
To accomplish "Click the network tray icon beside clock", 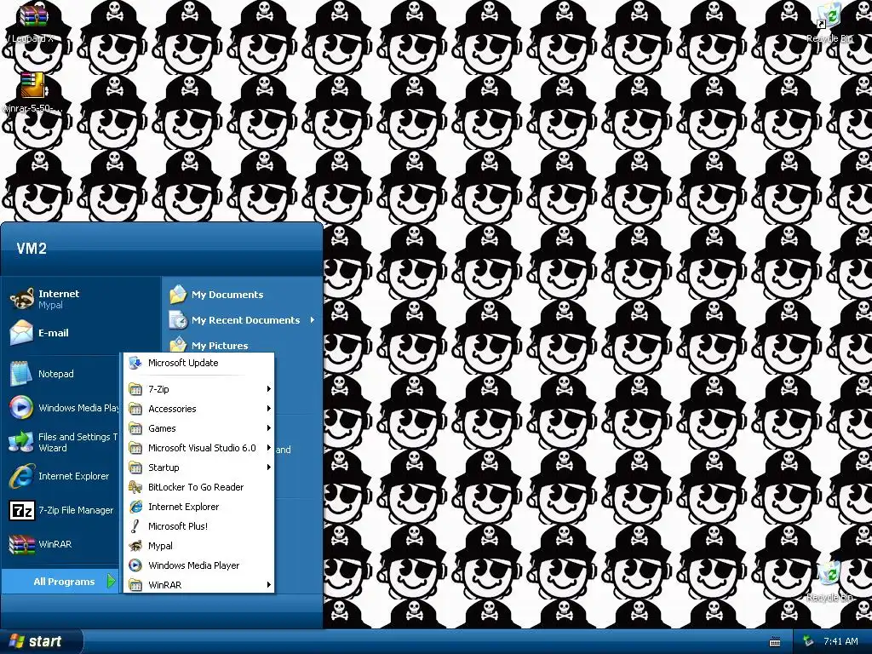I will point(809,641).
